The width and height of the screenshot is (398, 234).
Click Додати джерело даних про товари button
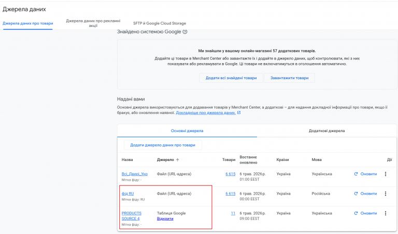point(163,145)
